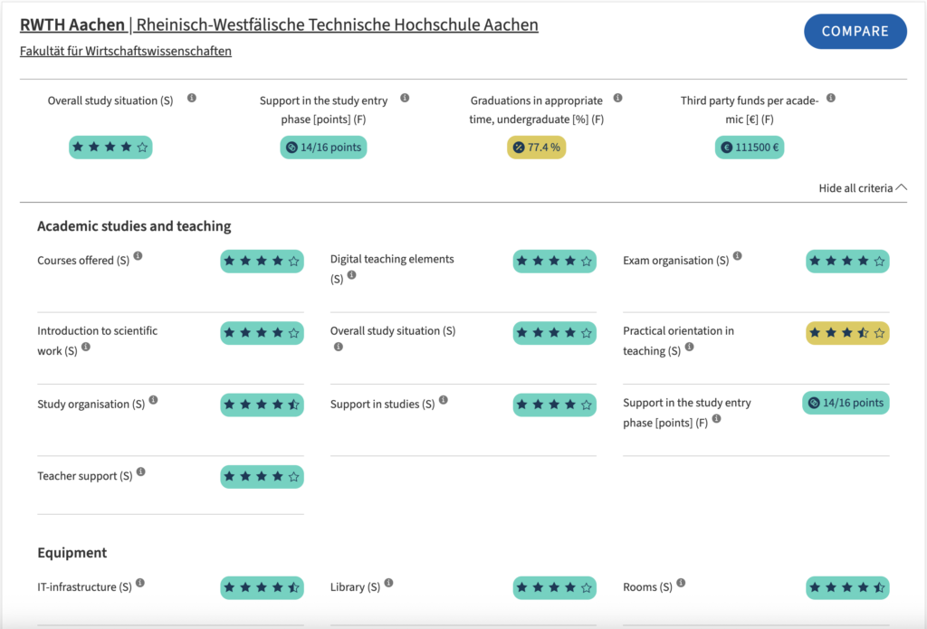The width and height of the screenshot is (927, 629).
Task: Open info icon for Study organisation
Action: pos(154,400)
